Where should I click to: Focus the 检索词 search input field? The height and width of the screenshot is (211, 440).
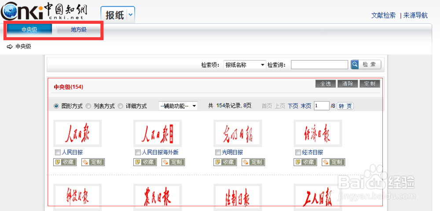coord(319,65)
